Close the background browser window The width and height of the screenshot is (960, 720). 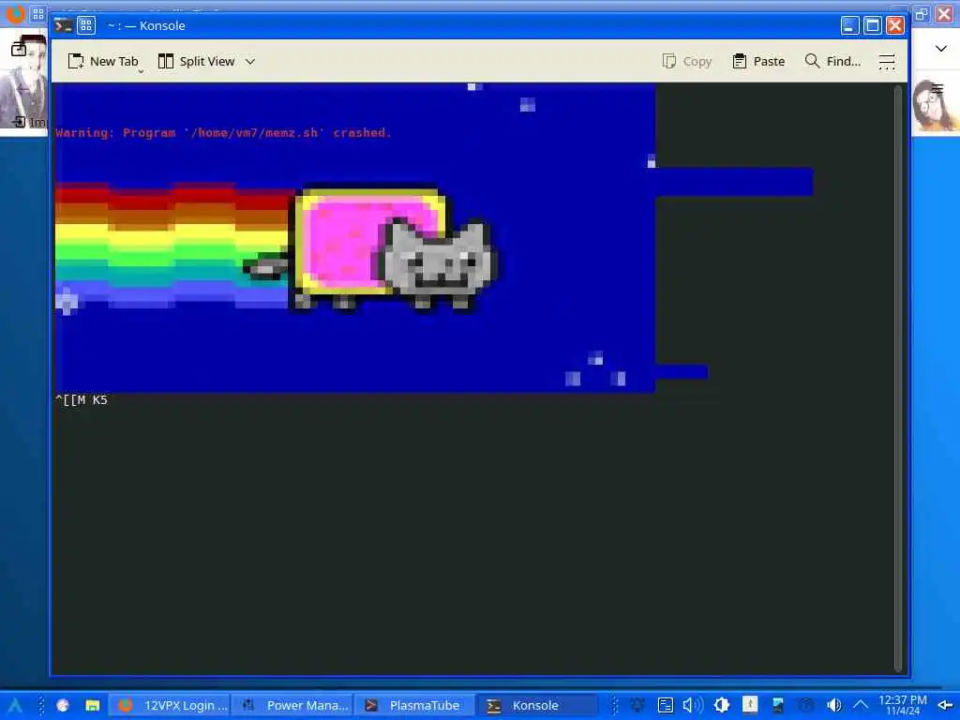pos(945,13)
